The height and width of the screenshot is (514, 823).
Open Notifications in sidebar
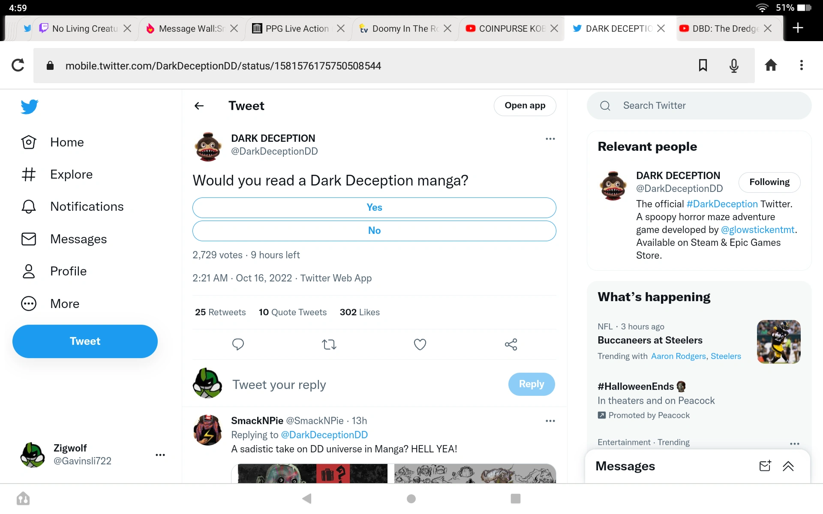pos(87,206)
